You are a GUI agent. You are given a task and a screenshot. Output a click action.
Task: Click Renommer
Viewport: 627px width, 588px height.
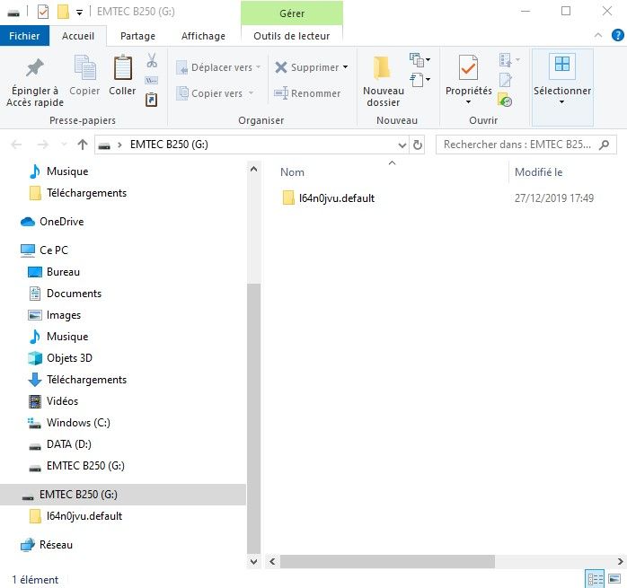(307, 93)
